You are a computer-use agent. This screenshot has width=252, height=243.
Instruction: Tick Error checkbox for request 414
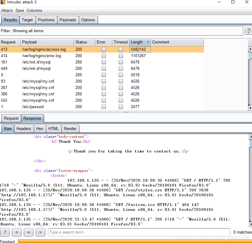point(104,56)
